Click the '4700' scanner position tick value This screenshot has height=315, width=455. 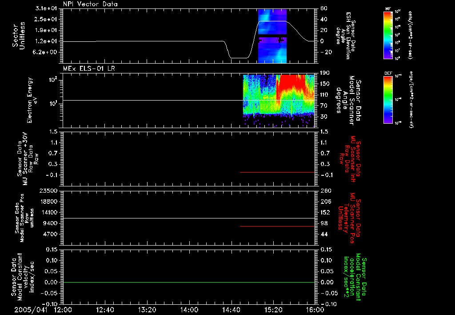50,234
